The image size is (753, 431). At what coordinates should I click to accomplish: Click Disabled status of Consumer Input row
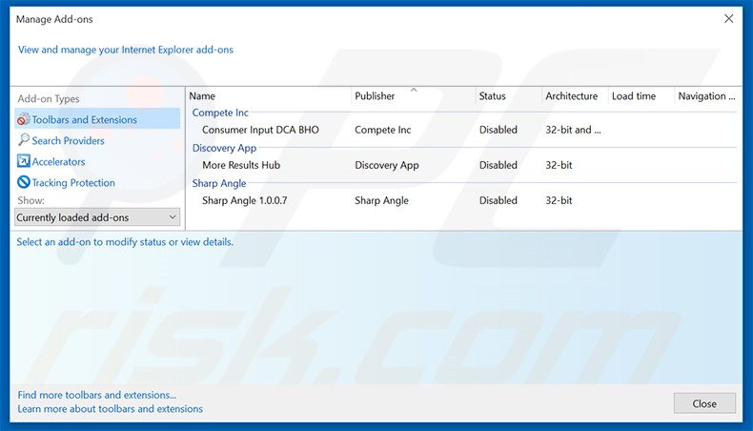tap(498, 130)
